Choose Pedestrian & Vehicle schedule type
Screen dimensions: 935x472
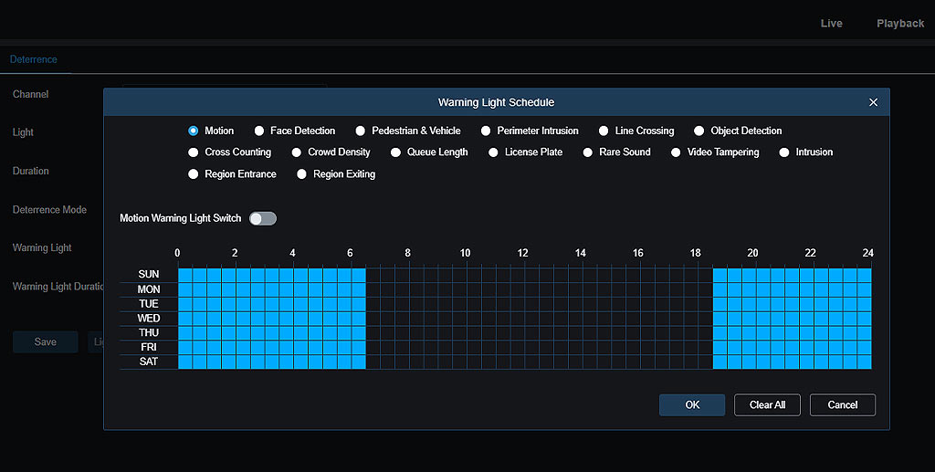[361, 131]
